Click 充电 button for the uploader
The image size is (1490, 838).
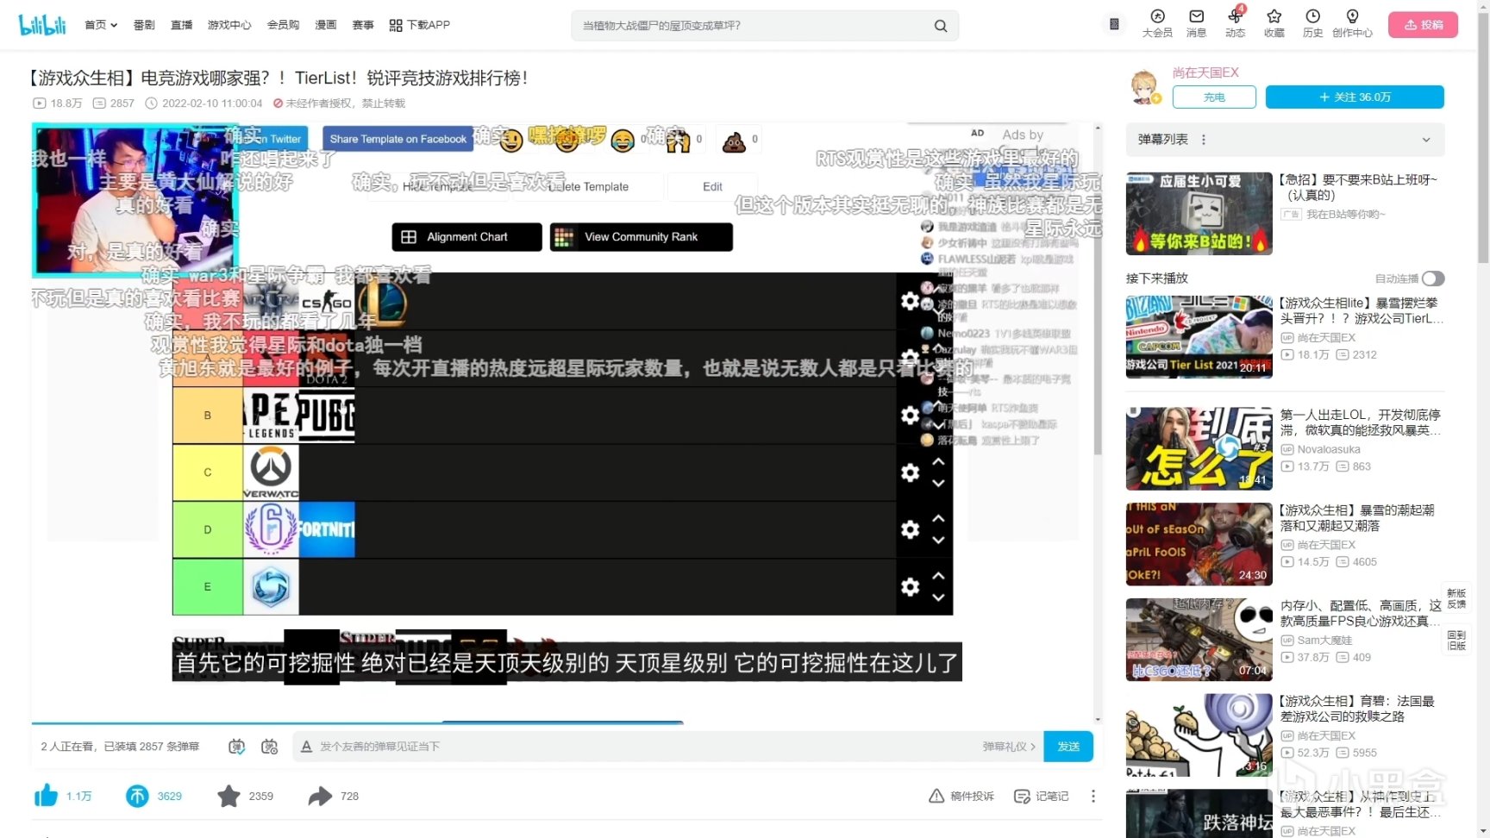pyautogui.click(x=1214, y=97)
